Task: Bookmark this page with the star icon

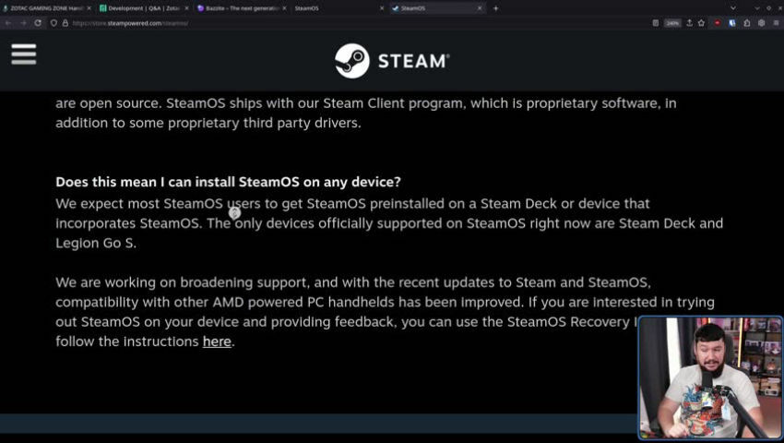Action: (702, 23)
